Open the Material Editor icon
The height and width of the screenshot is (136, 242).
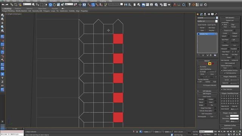tap(156, 5)
